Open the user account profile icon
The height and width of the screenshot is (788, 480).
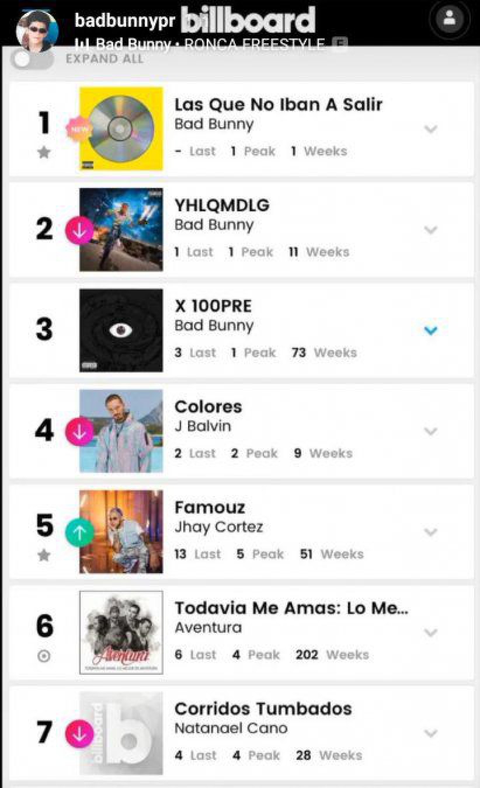[449, 18]
